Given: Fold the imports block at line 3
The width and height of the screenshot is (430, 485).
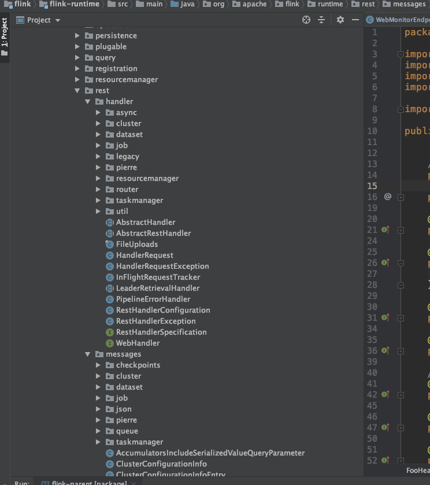Looking at the screenshot, I should pyautogui.click(x=401, y=55).
